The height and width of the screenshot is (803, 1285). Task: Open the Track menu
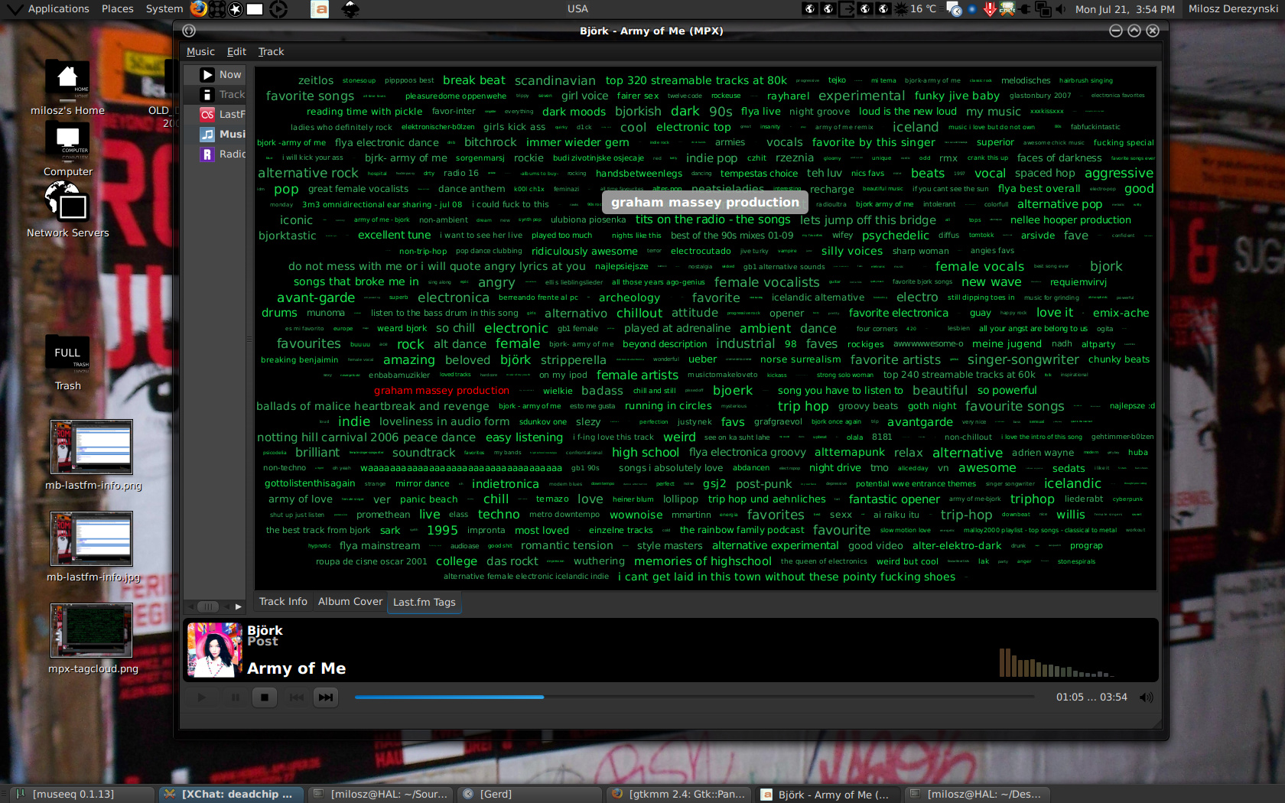[271, 51]
